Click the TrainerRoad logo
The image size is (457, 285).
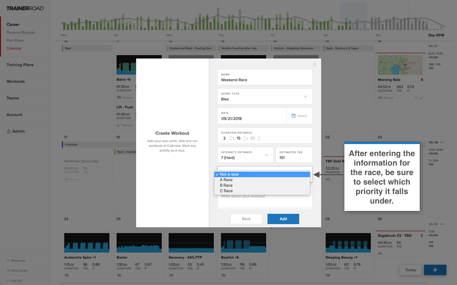point(25,8)
